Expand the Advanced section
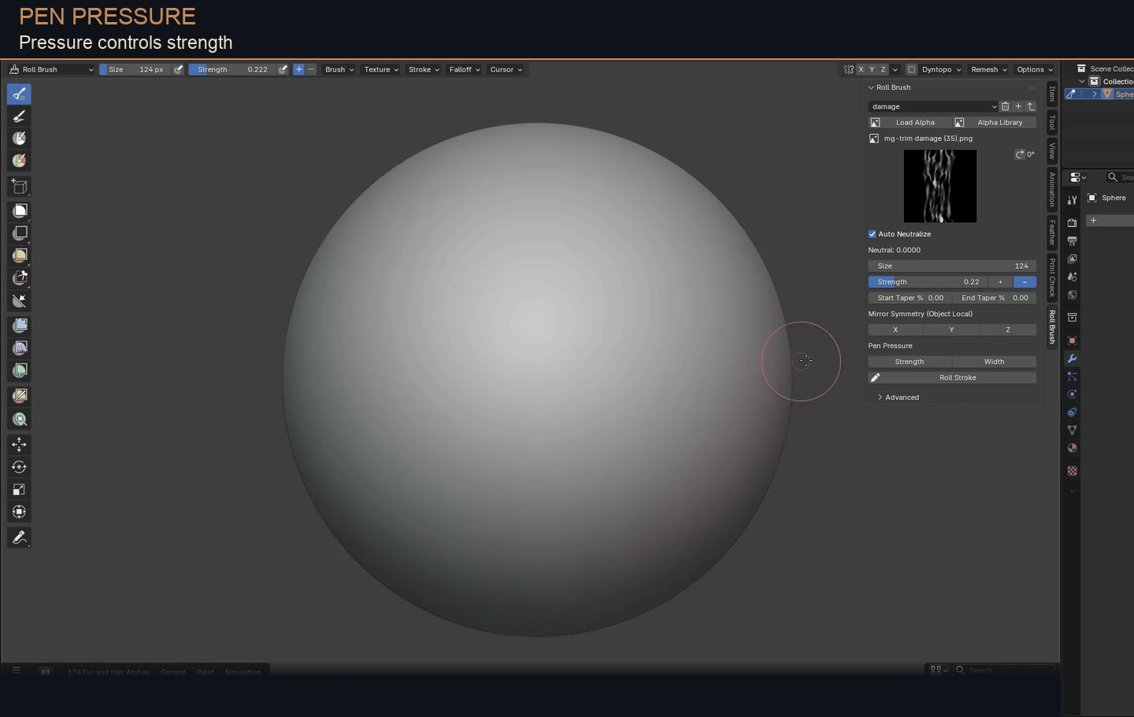The image size is (1134, 717). tap(899, 398)
